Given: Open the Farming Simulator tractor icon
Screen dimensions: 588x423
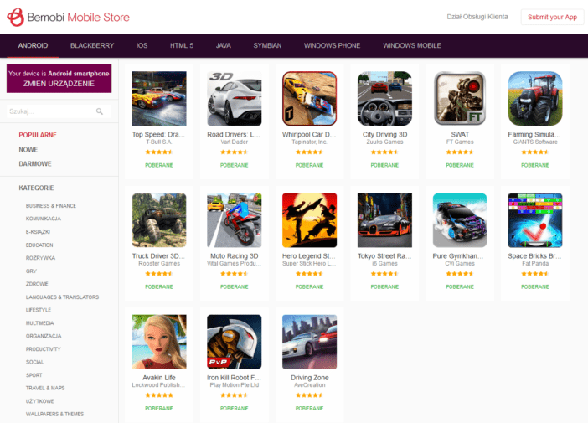Looking at the screenshot, I should click(535, 99).
